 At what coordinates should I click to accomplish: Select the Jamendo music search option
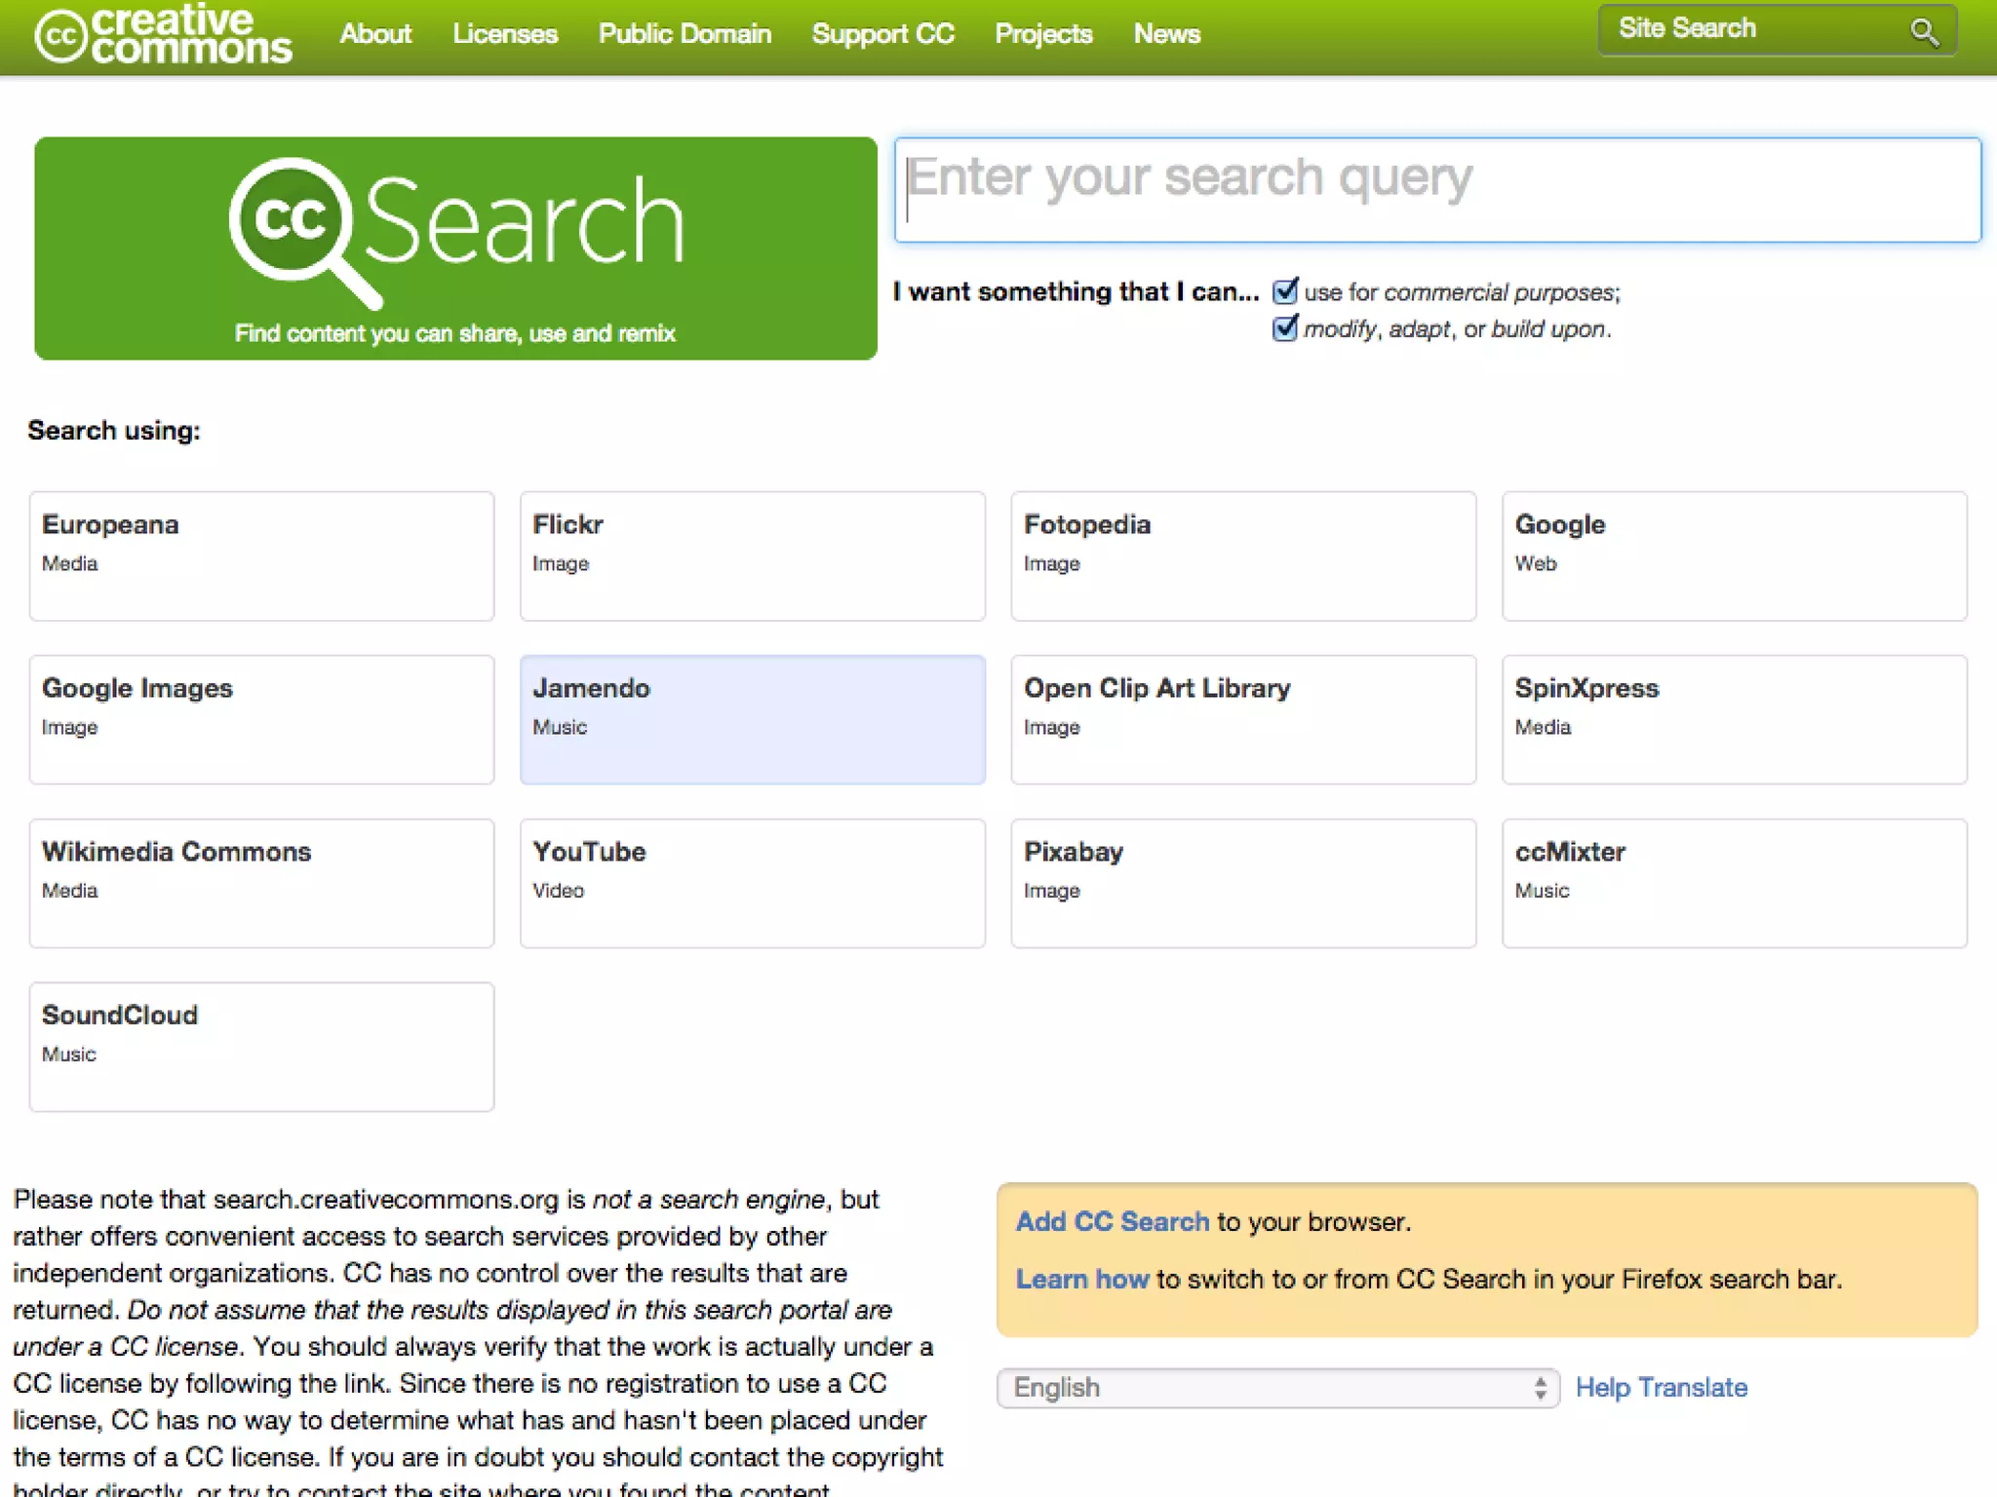pos(752,719)
